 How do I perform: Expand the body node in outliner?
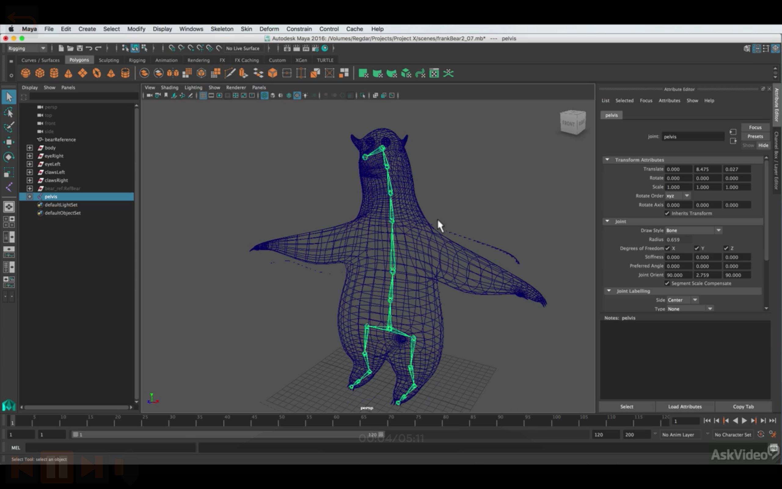click(x=30, y=148)
